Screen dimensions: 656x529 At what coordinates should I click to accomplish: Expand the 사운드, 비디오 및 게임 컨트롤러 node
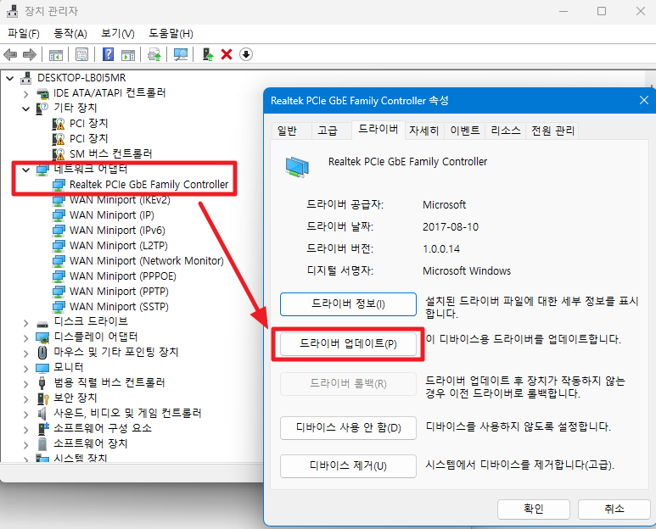click(26, 415)
